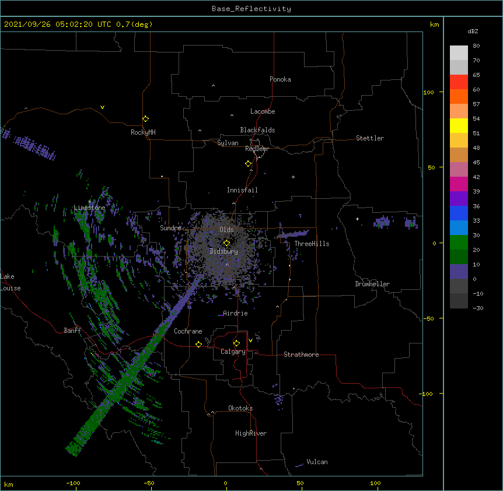
Task: Click the Didsbury label
Action: coord(223,251)
